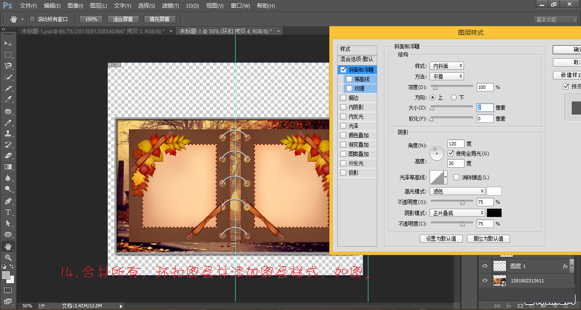Select the Rectangular Marquee tool

pyautogui.click(x=8, y=55)
